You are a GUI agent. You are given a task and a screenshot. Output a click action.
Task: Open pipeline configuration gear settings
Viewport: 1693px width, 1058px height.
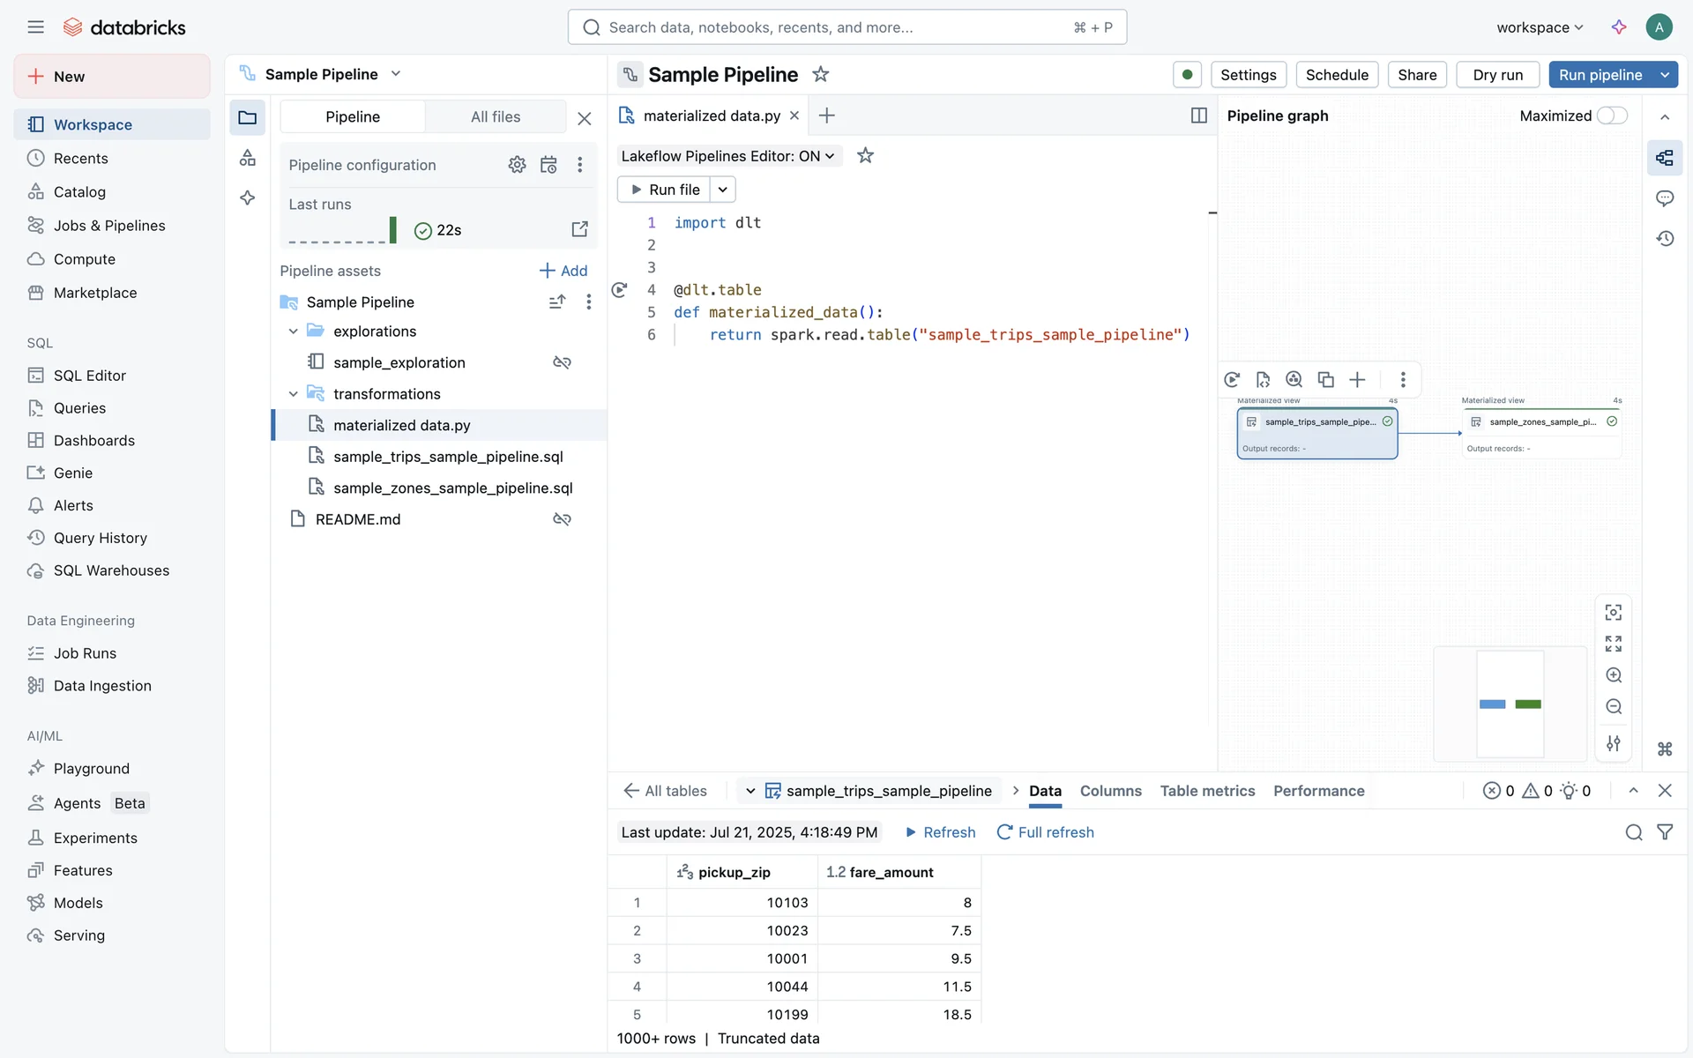coord(517,165)
